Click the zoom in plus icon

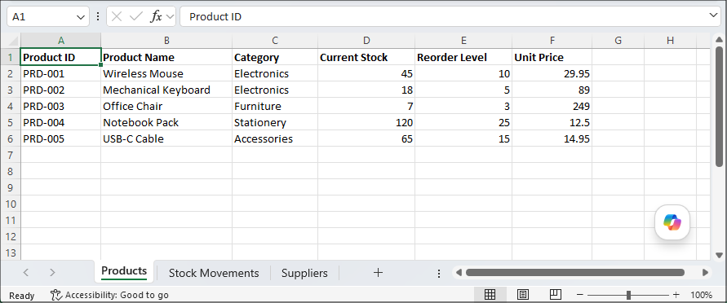pyautogui.click(x=676, y=295)
